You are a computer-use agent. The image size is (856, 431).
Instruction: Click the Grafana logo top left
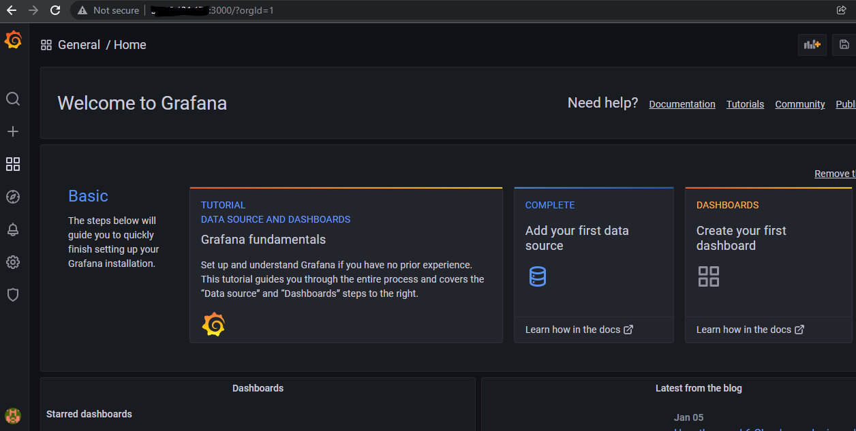13,39
